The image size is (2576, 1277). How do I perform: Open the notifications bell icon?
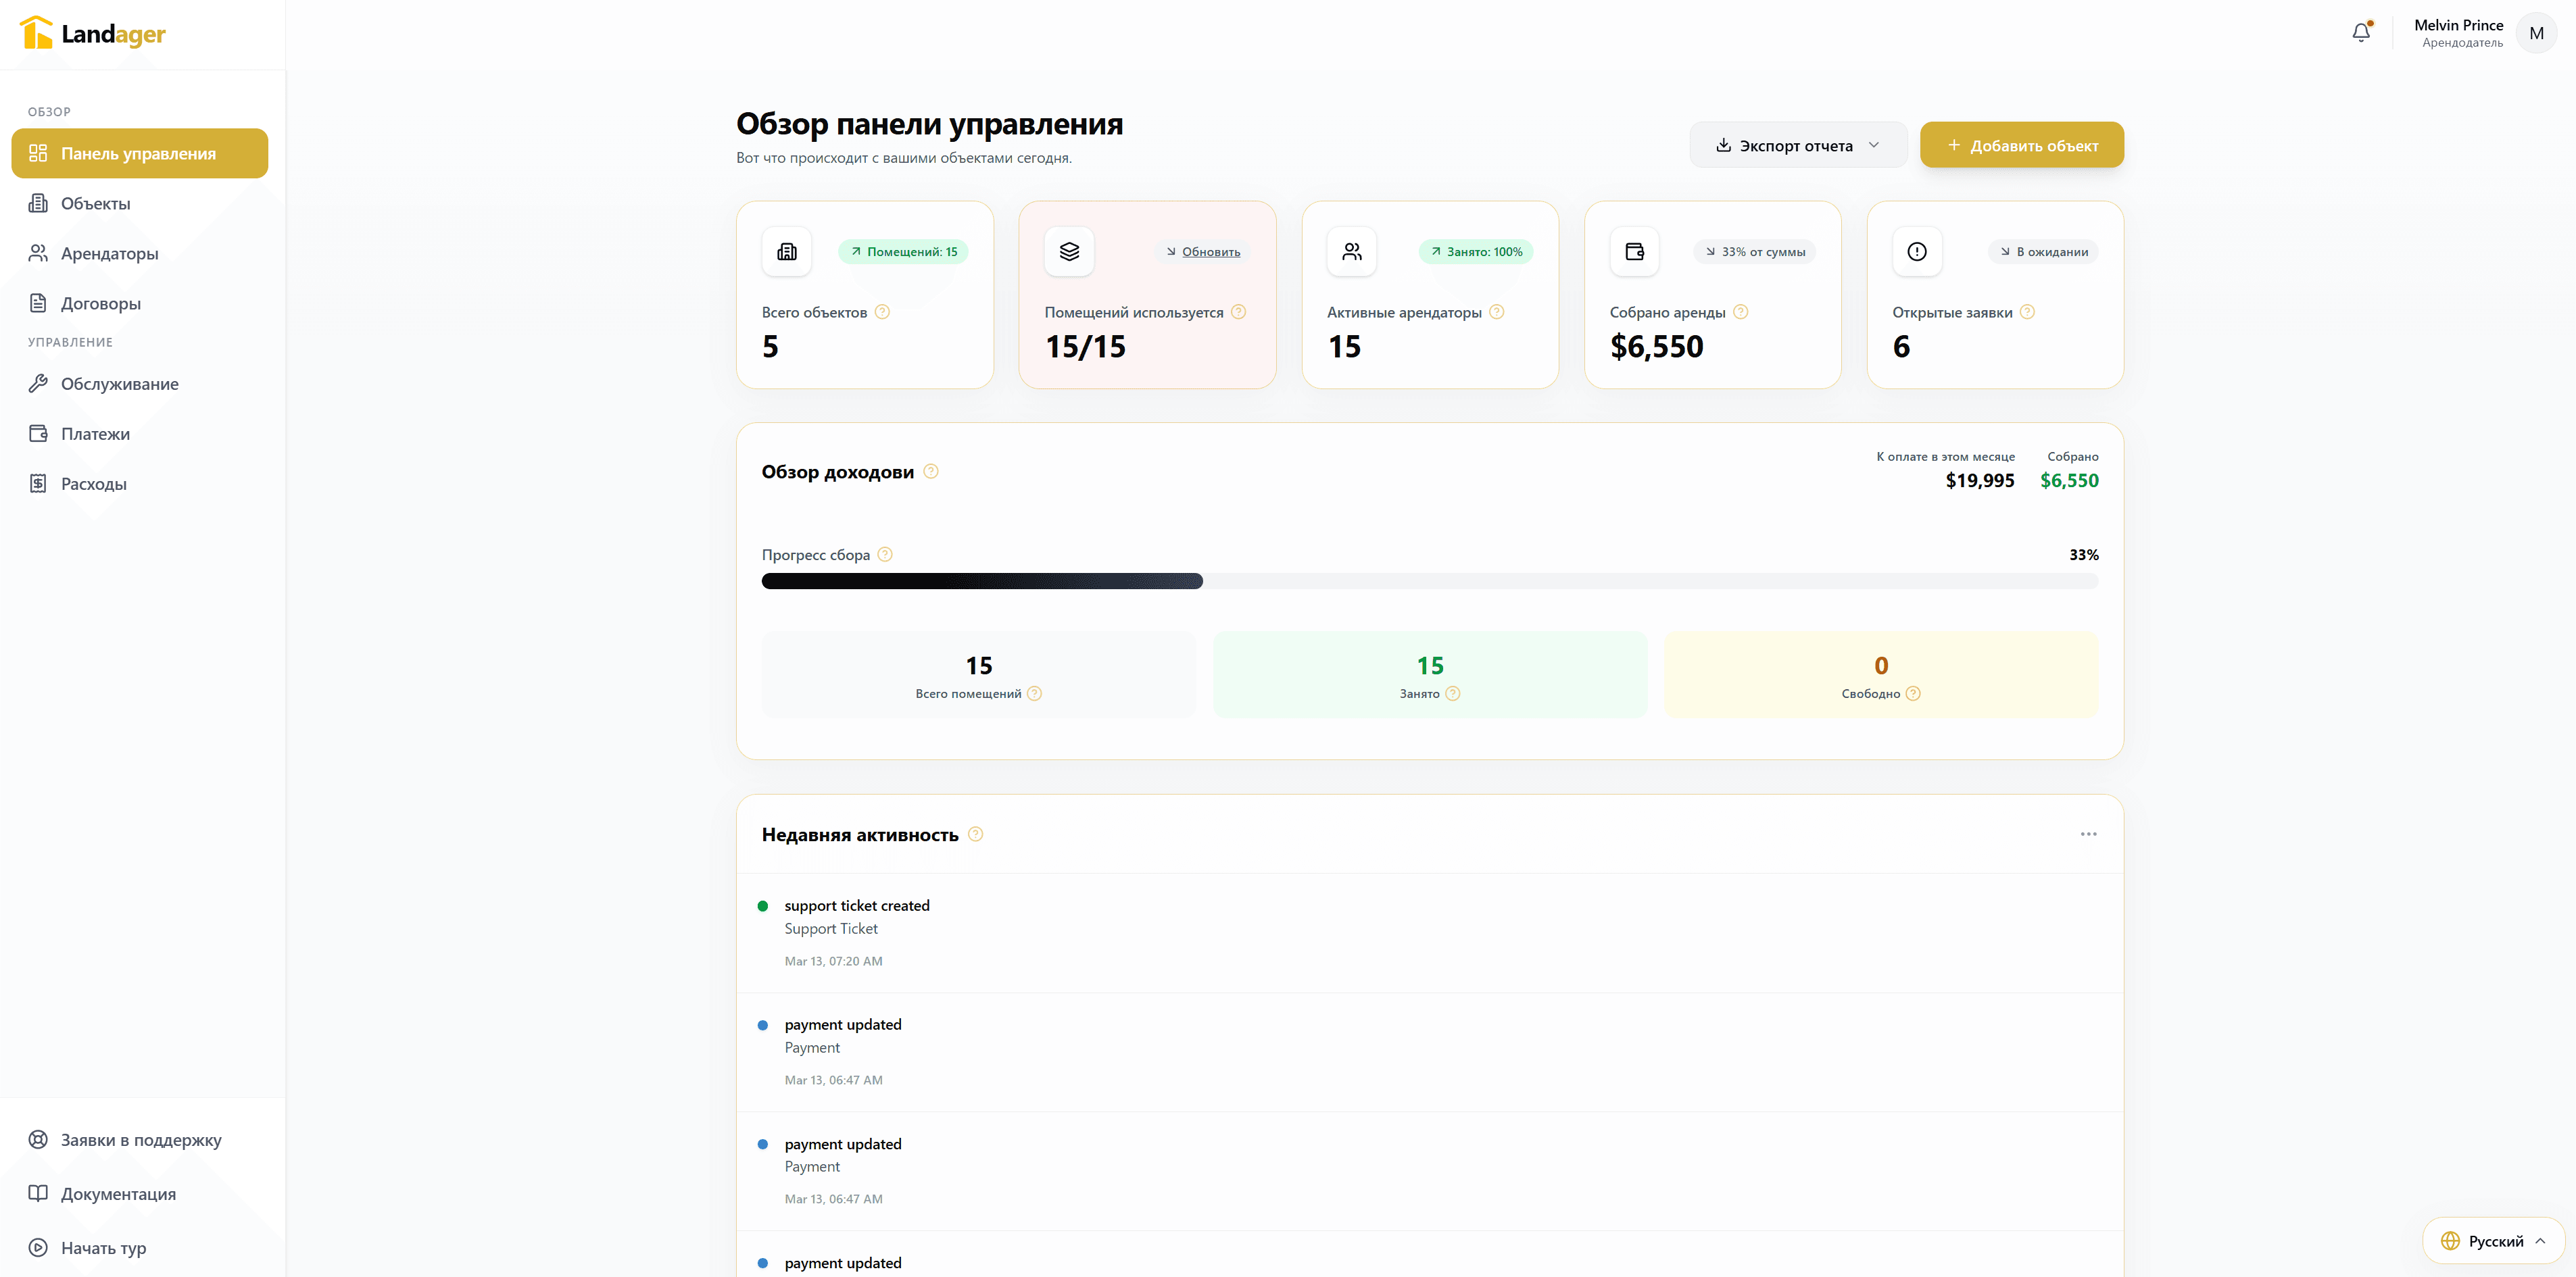click(2362, 32)
